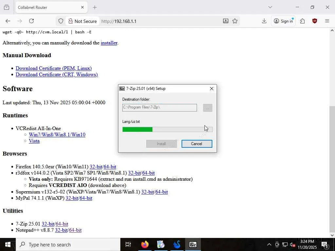Switch to Firefox on the taskbar

(145, 244)
